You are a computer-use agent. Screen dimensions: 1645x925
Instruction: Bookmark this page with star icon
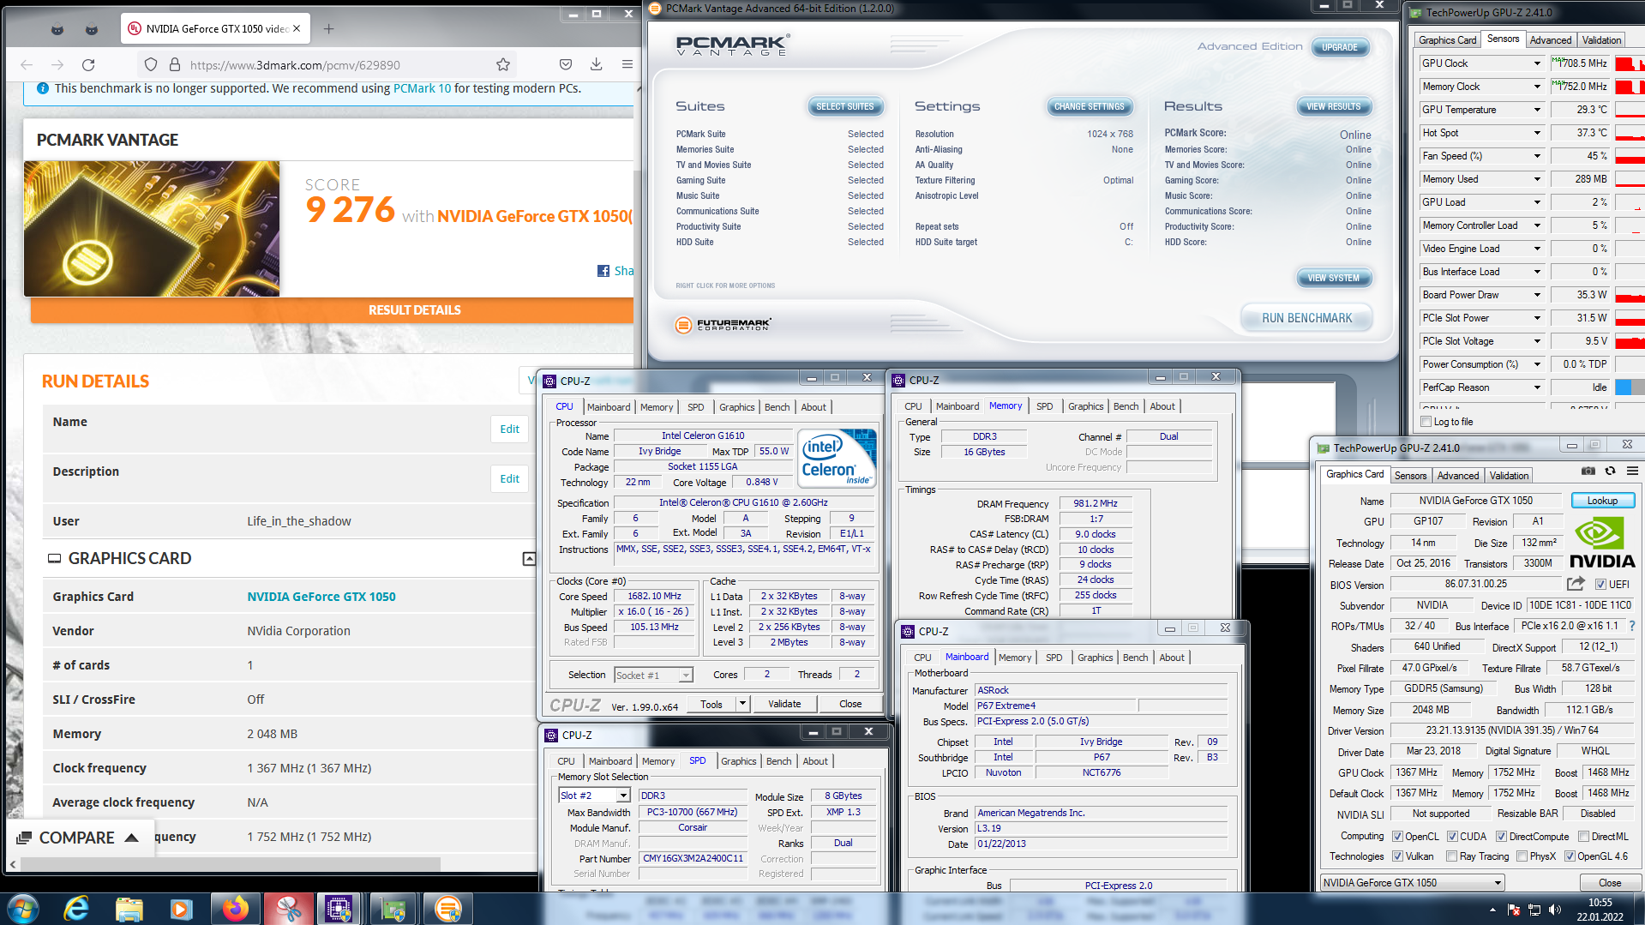coord(503,64)
